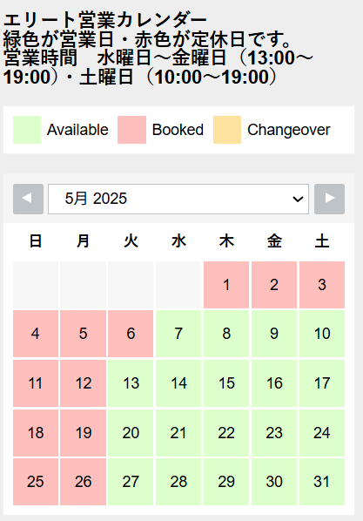363x521 pixels.
Task: Select May 10 Saturday date cell
Action: (x=322, y=334)
